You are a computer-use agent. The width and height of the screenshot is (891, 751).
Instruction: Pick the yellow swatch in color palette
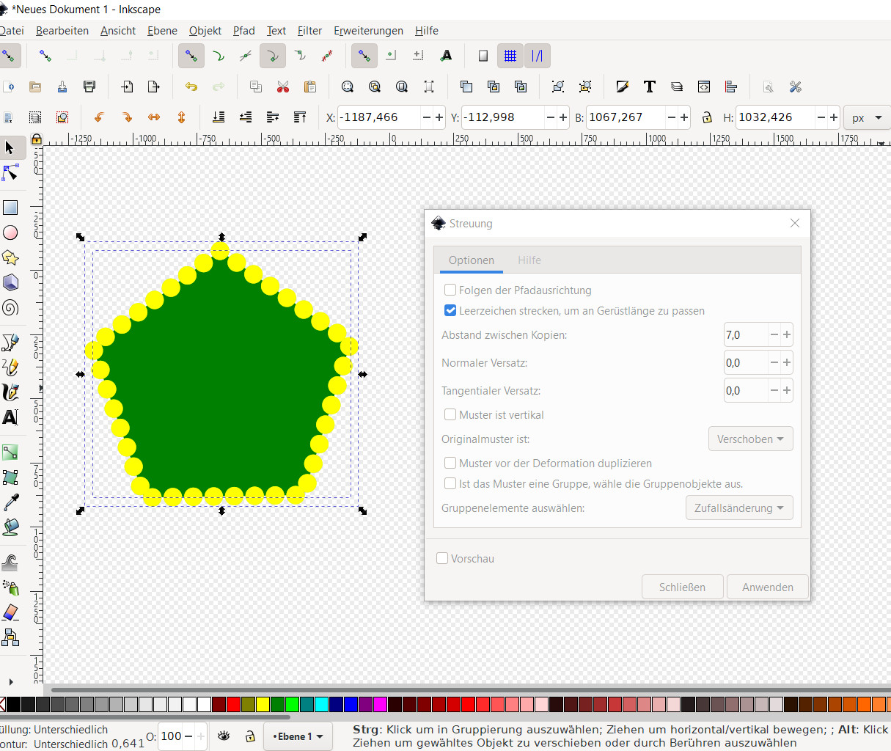coord(263,705)
